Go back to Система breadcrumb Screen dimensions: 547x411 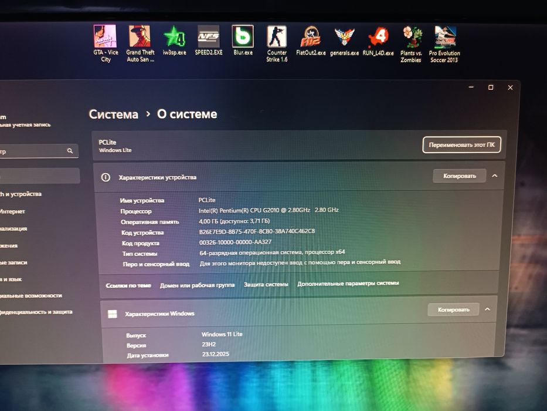(x=113, y=114)
